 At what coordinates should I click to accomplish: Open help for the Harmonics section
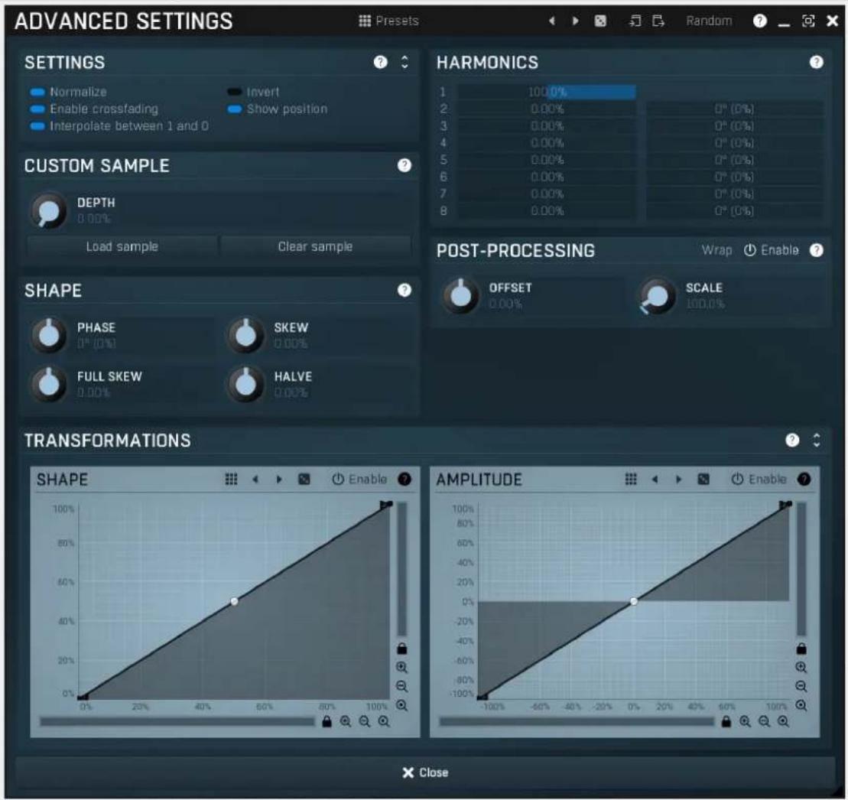click(x=816, y=62)
